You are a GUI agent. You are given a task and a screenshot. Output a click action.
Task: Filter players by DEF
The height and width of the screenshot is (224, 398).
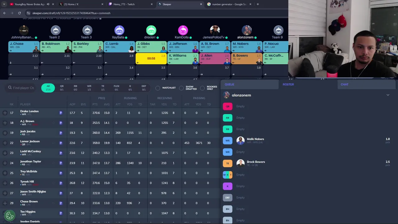[144, 88]
